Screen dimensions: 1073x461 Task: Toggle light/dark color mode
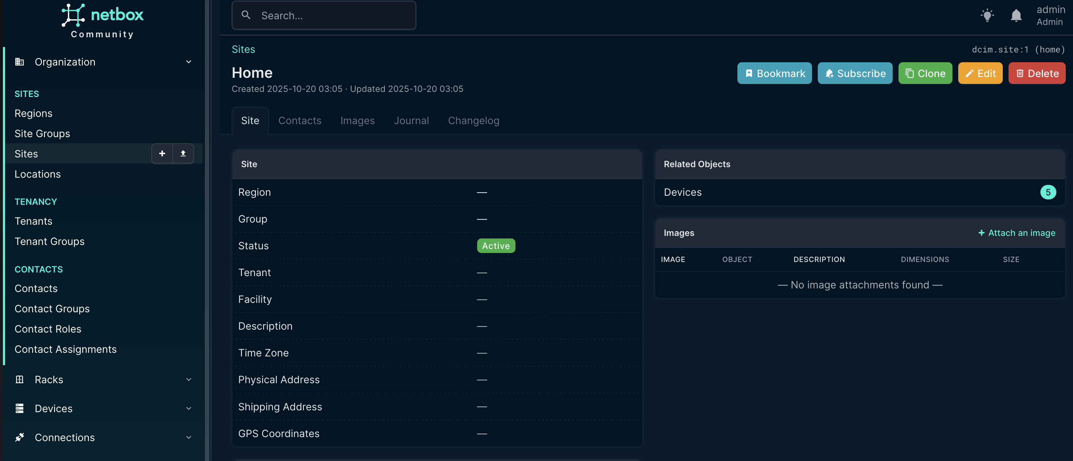(987, 16)
